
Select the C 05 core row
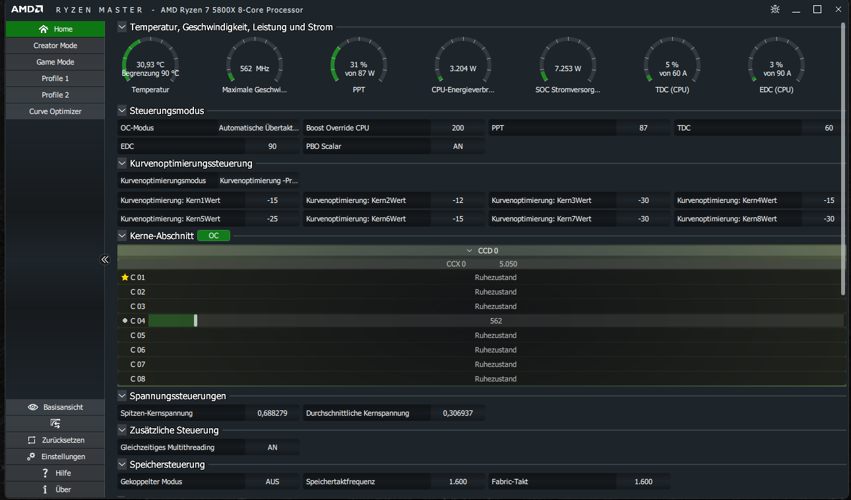coord(482,335)
